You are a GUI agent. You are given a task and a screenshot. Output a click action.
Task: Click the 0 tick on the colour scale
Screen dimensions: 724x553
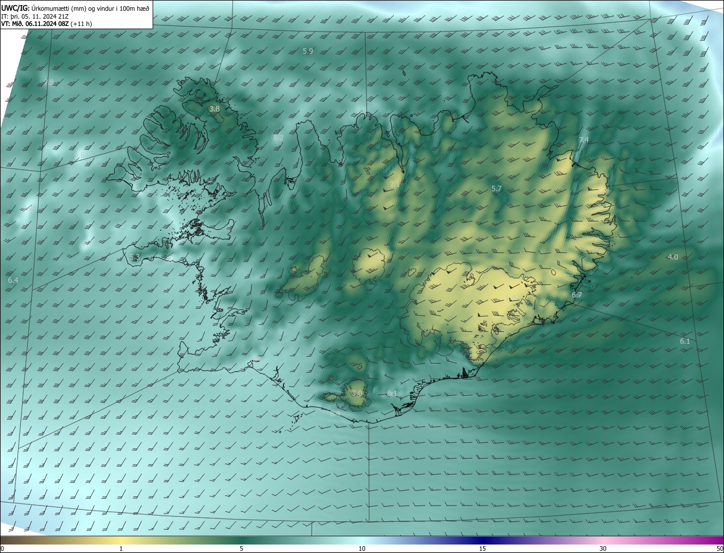[x=2, y=548]
